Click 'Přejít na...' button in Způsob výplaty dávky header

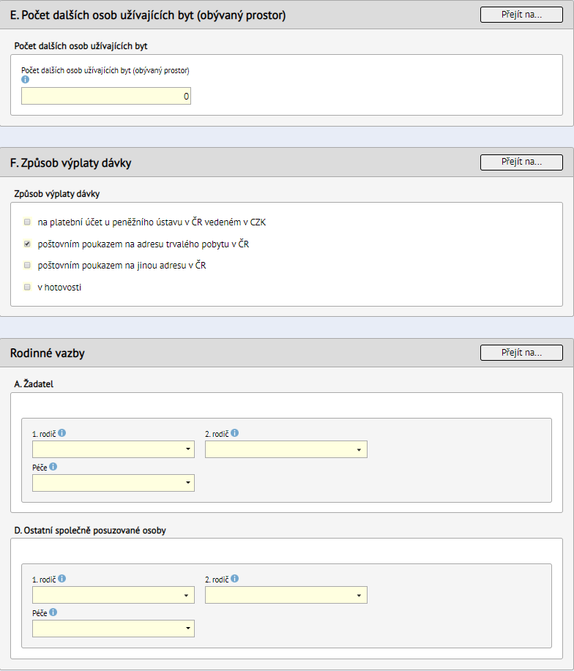pos(521,162)
